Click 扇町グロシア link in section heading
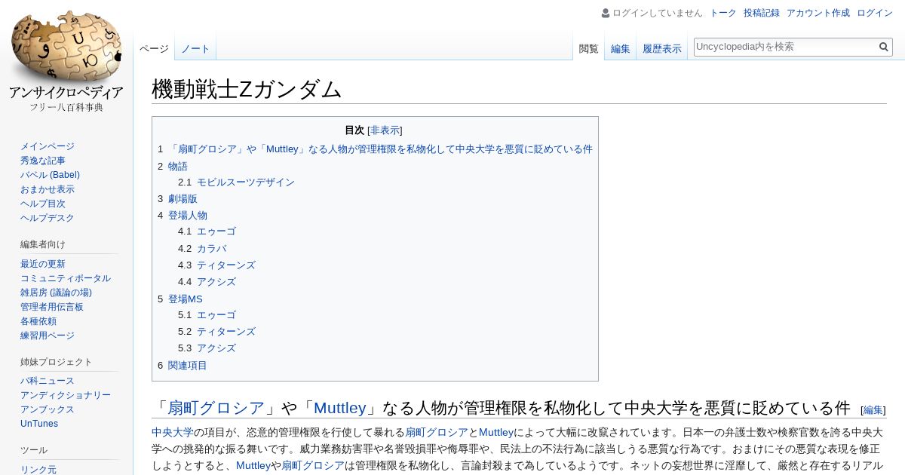This screenshot has height=475, width=905. (x=216, y=408)
